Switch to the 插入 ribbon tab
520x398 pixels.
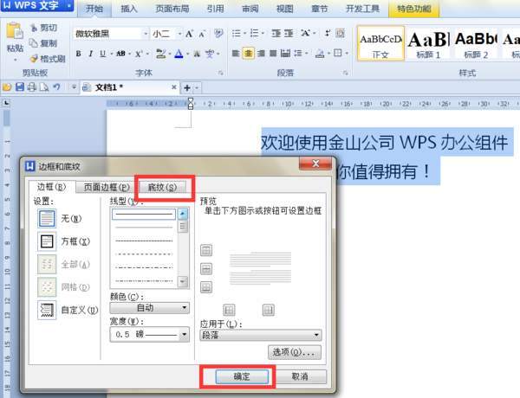click(129, 9)
